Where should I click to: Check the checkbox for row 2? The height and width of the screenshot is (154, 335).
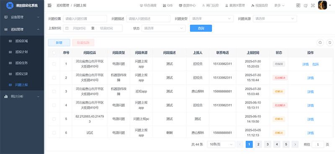[x=54, y=78]
